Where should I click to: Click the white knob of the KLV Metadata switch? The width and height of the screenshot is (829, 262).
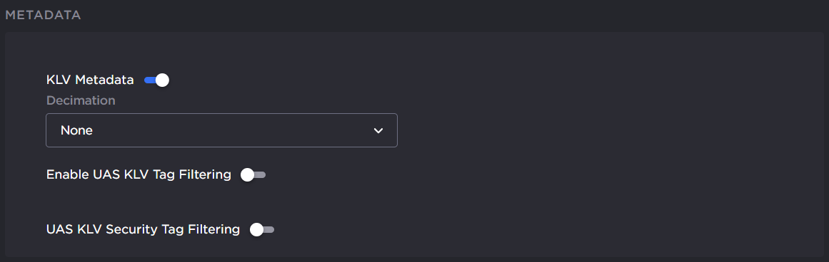coord(162,80)
